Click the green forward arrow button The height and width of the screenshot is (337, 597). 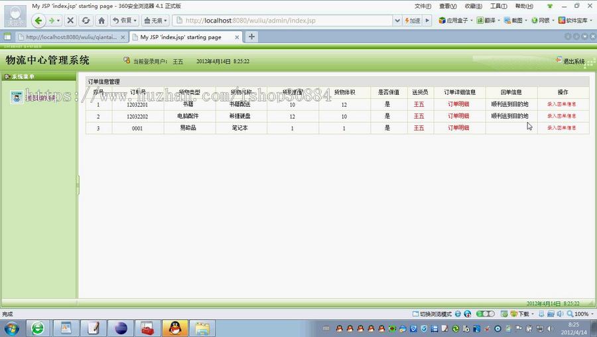point(52,21)
